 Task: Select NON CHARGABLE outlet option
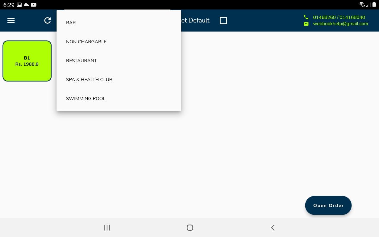(x=119, y=42)
